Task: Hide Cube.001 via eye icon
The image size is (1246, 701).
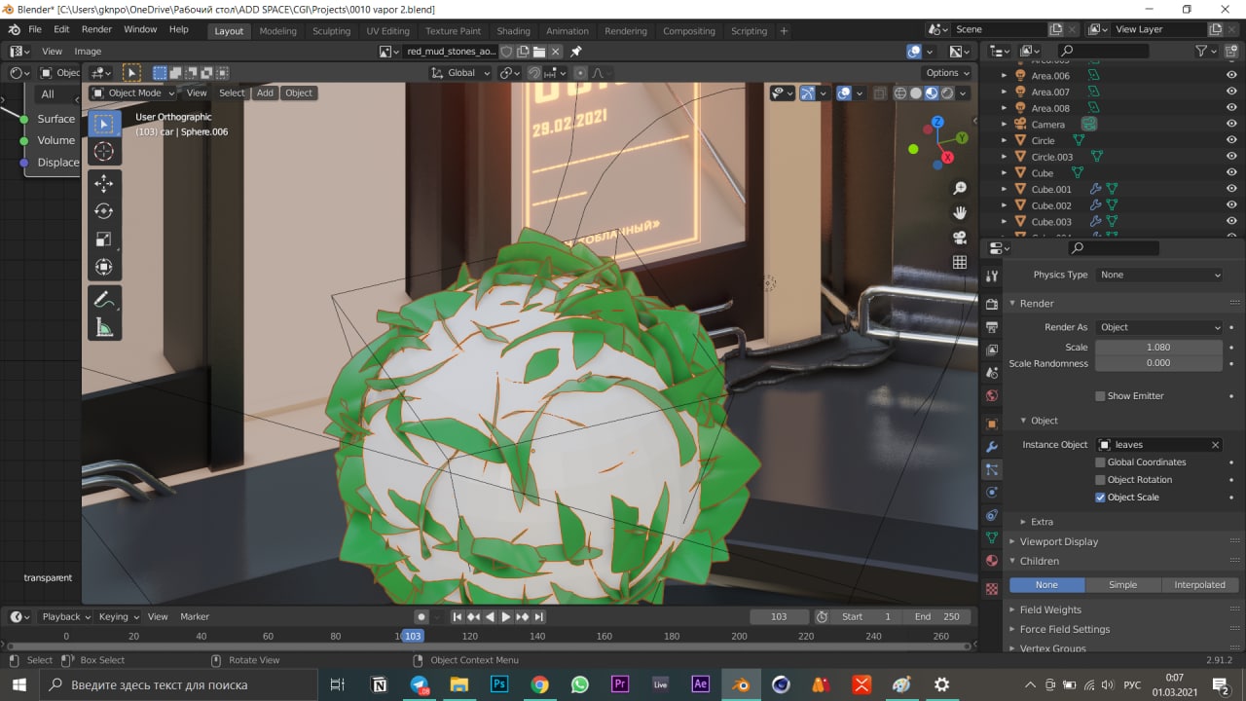Action: (1231, 189)
